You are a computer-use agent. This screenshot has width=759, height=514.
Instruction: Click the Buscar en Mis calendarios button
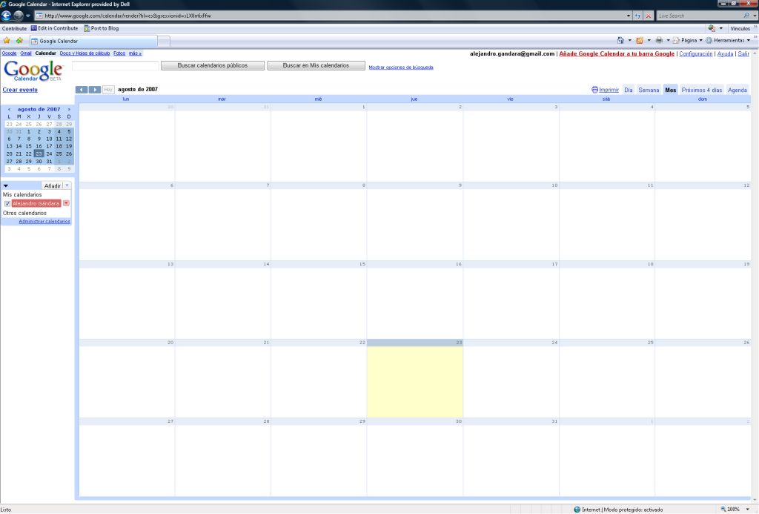tap(316, 65)
